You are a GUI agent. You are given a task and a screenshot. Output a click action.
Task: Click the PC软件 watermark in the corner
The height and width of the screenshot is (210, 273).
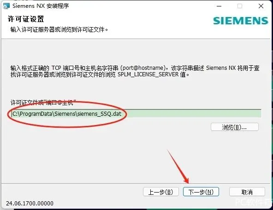point(253,202)
